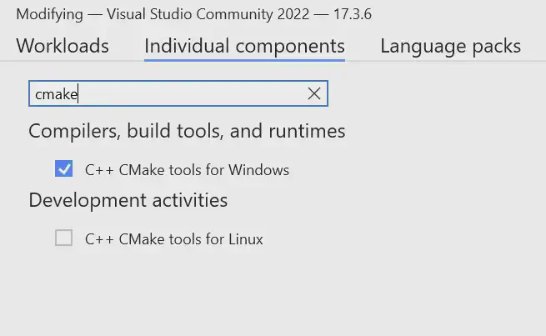The height and width of the screenshot is (336, 546).
Task: Enable C++ CMake tools for Linux checkbox
Action: pos(63,238)
